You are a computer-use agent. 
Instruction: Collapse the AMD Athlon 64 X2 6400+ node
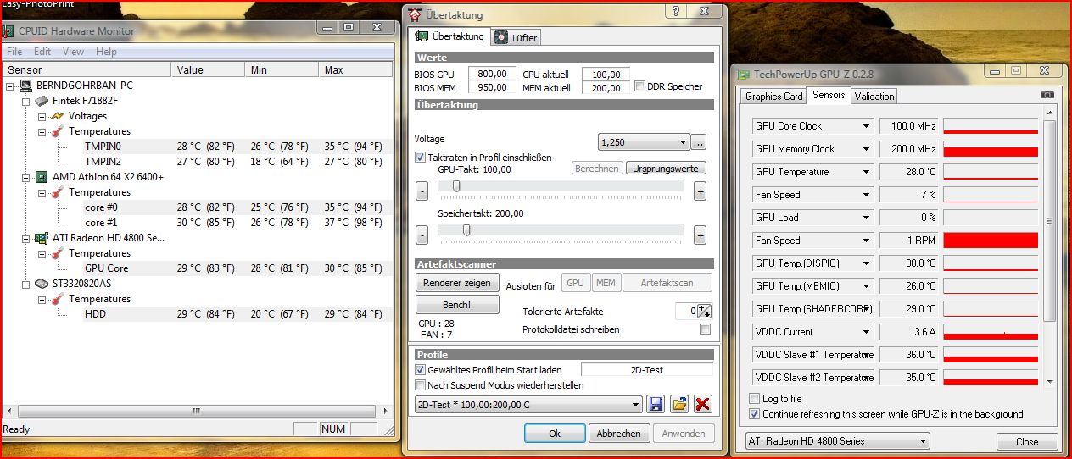(x=25, y=177)
